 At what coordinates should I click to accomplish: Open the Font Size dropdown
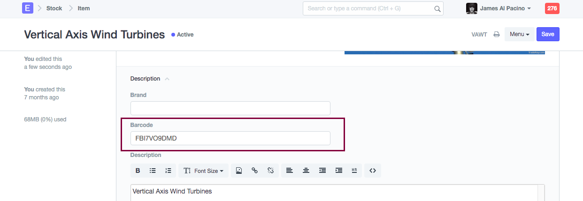204,171
